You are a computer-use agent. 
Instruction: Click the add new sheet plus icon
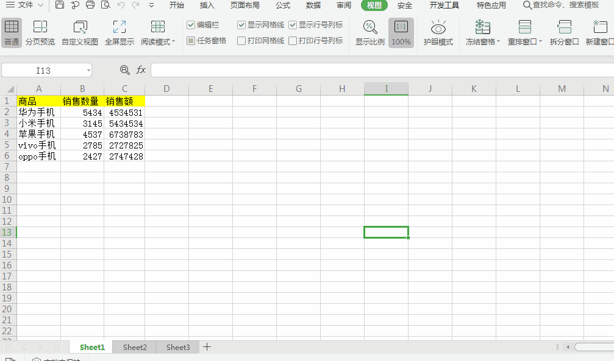[207, 346]
